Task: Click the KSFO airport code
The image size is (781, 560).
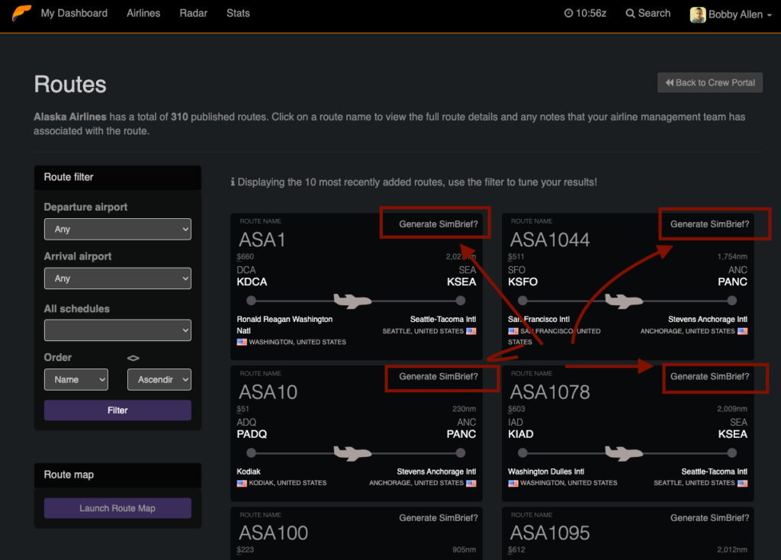Action: 523,282
